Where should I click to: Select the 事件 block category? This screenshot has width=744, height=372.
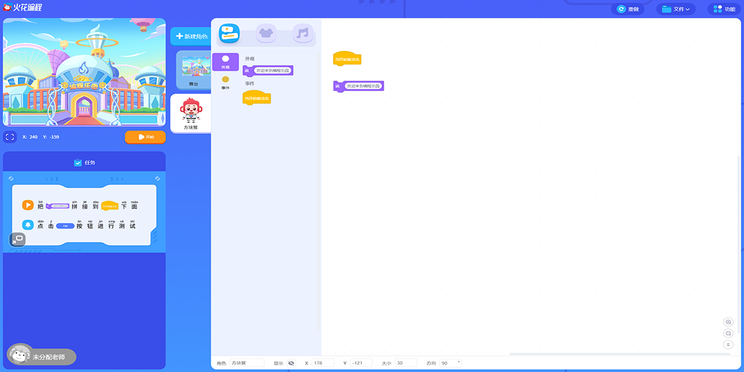225,82
